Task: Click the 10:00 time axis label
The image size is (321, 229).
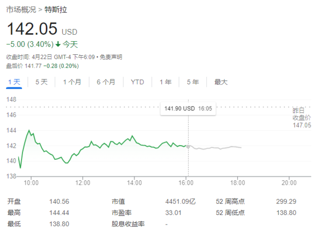Action: pyautogui.click(x=31, y=183)
